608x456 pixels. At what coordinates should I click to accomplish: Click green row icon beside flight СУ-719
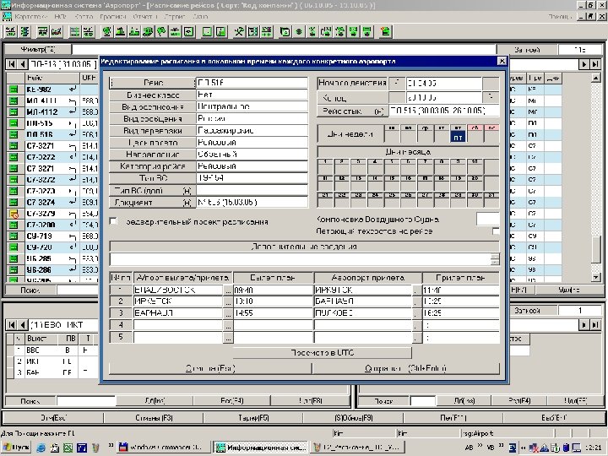(x=14, y=236)
